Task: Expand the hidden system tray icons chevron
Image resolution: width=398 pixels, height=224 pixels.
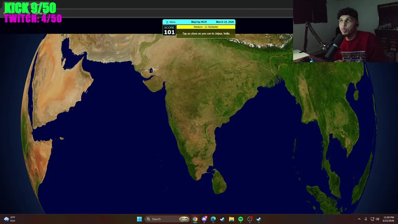Action: [359, 219]
